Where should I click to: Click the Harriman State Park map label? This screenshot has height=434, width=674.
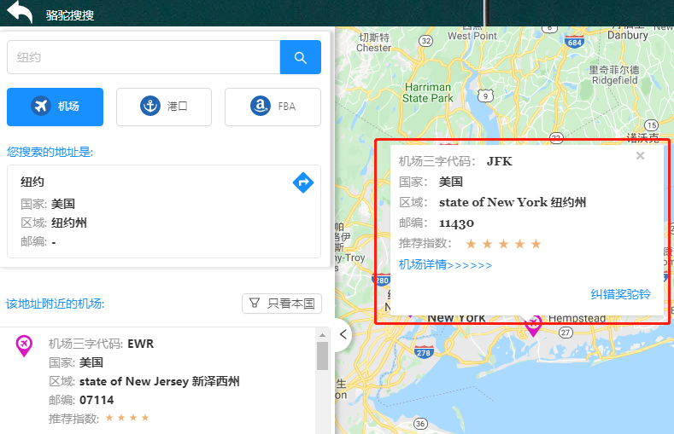428,93
